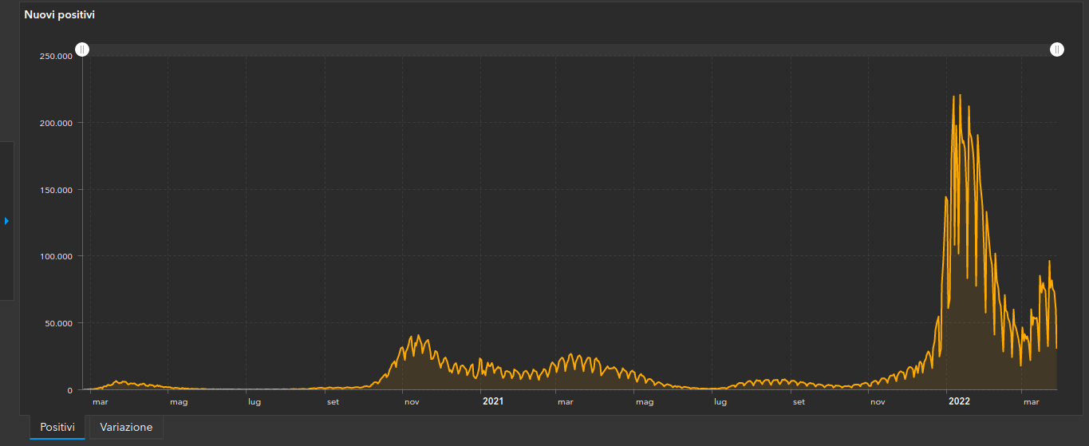The height and width of the screenshot is (446, 1089).
Task: Click the 50.000 y-axis label
Action: pyautogui.click(x=58, y=323)
